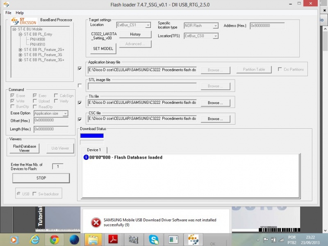Click the background window's scroll up arrow
Image resolution: width=328 pixels, height=246 pixels.
click(x=325, y=29)
